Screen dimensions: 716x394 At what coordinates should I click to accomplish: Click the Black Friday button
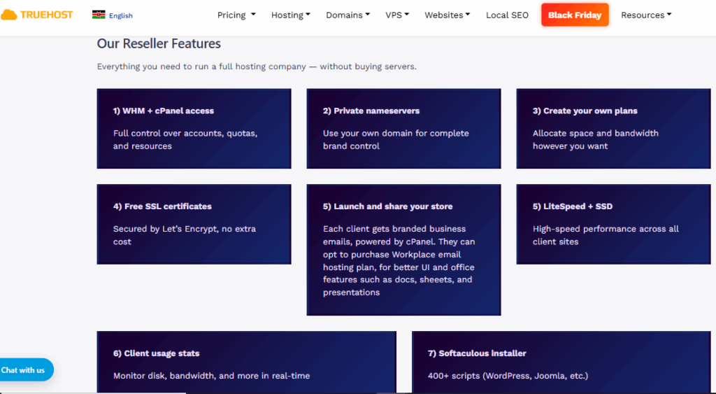pos(575,15)
